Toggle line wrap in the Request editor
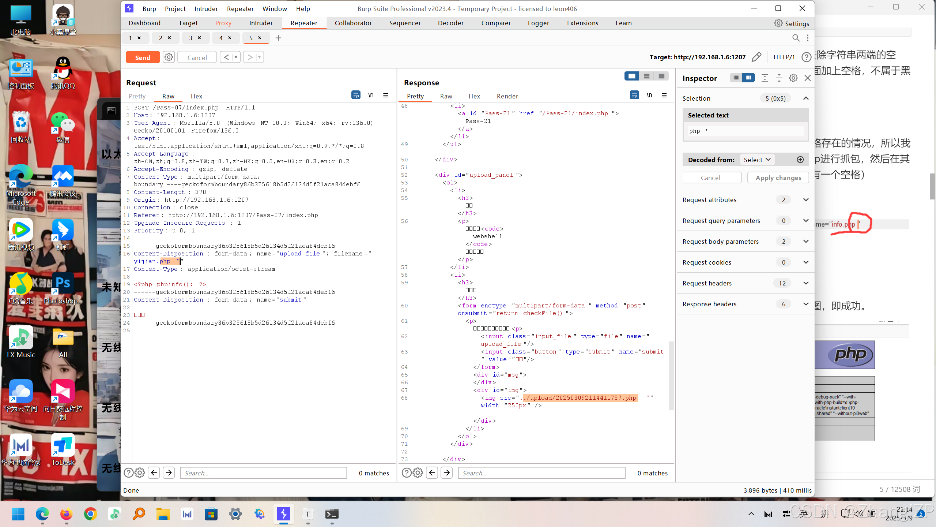This screenshot has height=527, width=936. pyautogui.click(x=355, y=95)
